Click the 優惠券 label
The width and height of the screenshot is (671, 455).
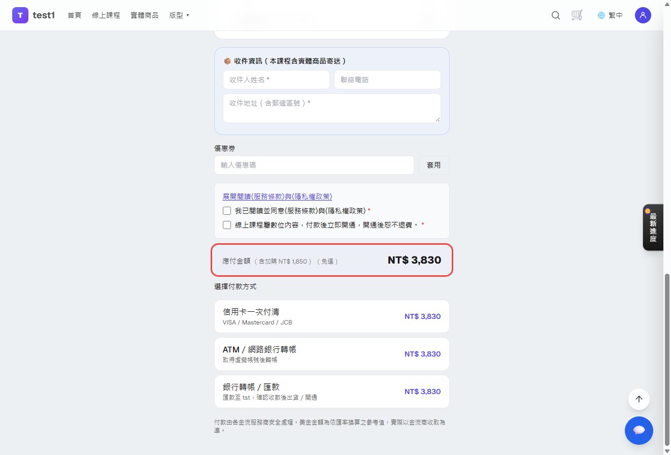tap(225, 148)
